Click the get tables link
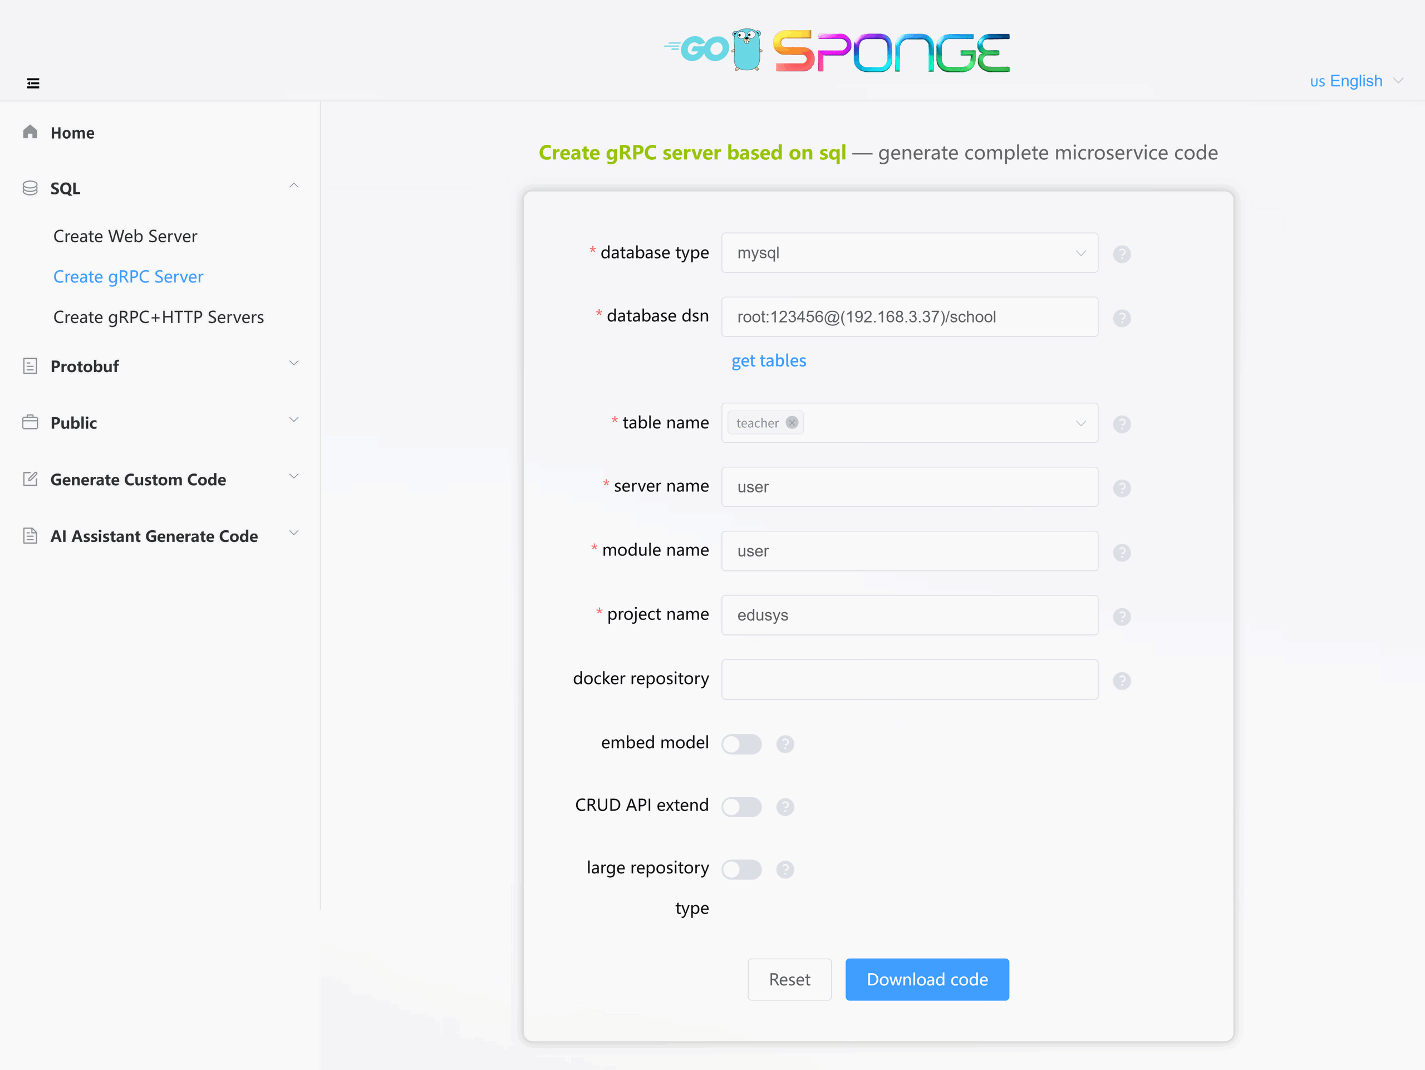 pyautogui.click(x=769, y=360)
